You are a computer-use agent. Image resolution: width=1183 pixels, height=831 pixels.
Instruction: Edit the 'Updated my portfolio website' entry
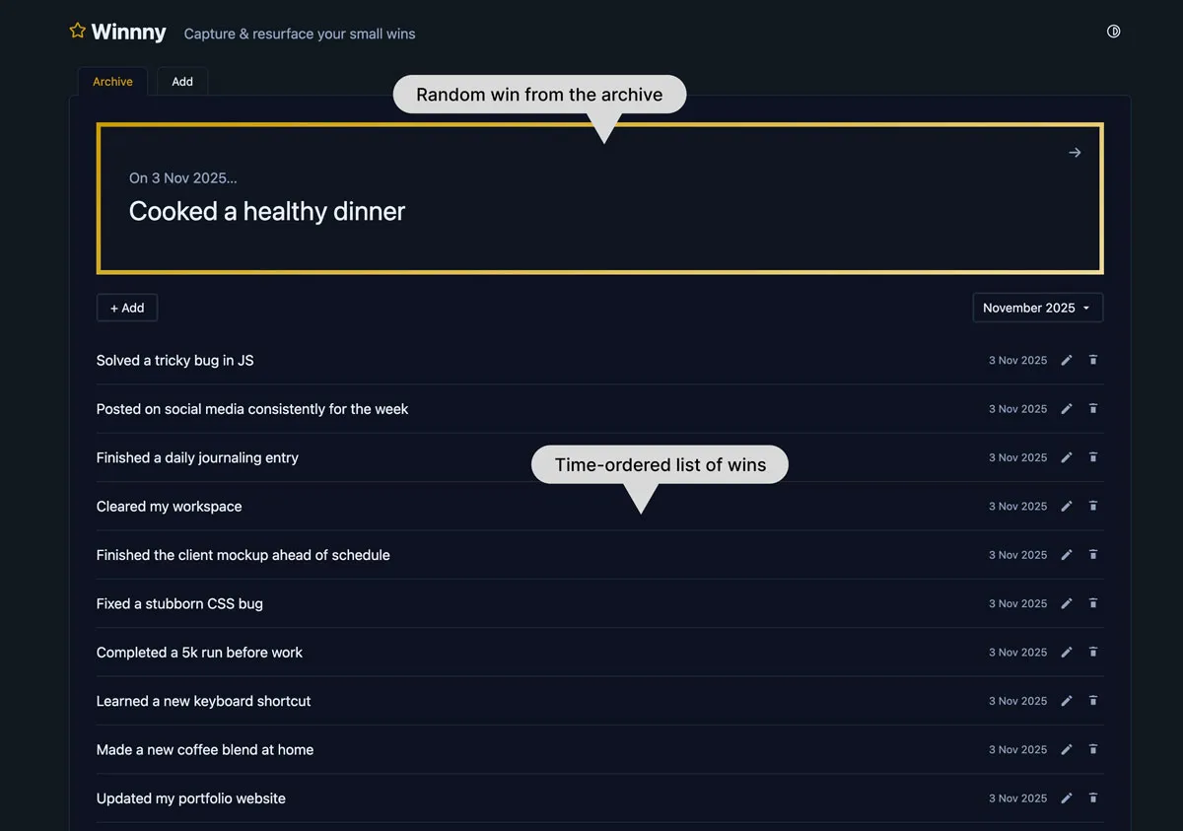point(1066,797)
